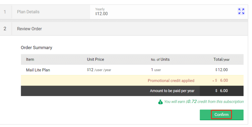Click the expand fullscreen arrows icon
Screen dimensions: 252x127
coord(241,11)
